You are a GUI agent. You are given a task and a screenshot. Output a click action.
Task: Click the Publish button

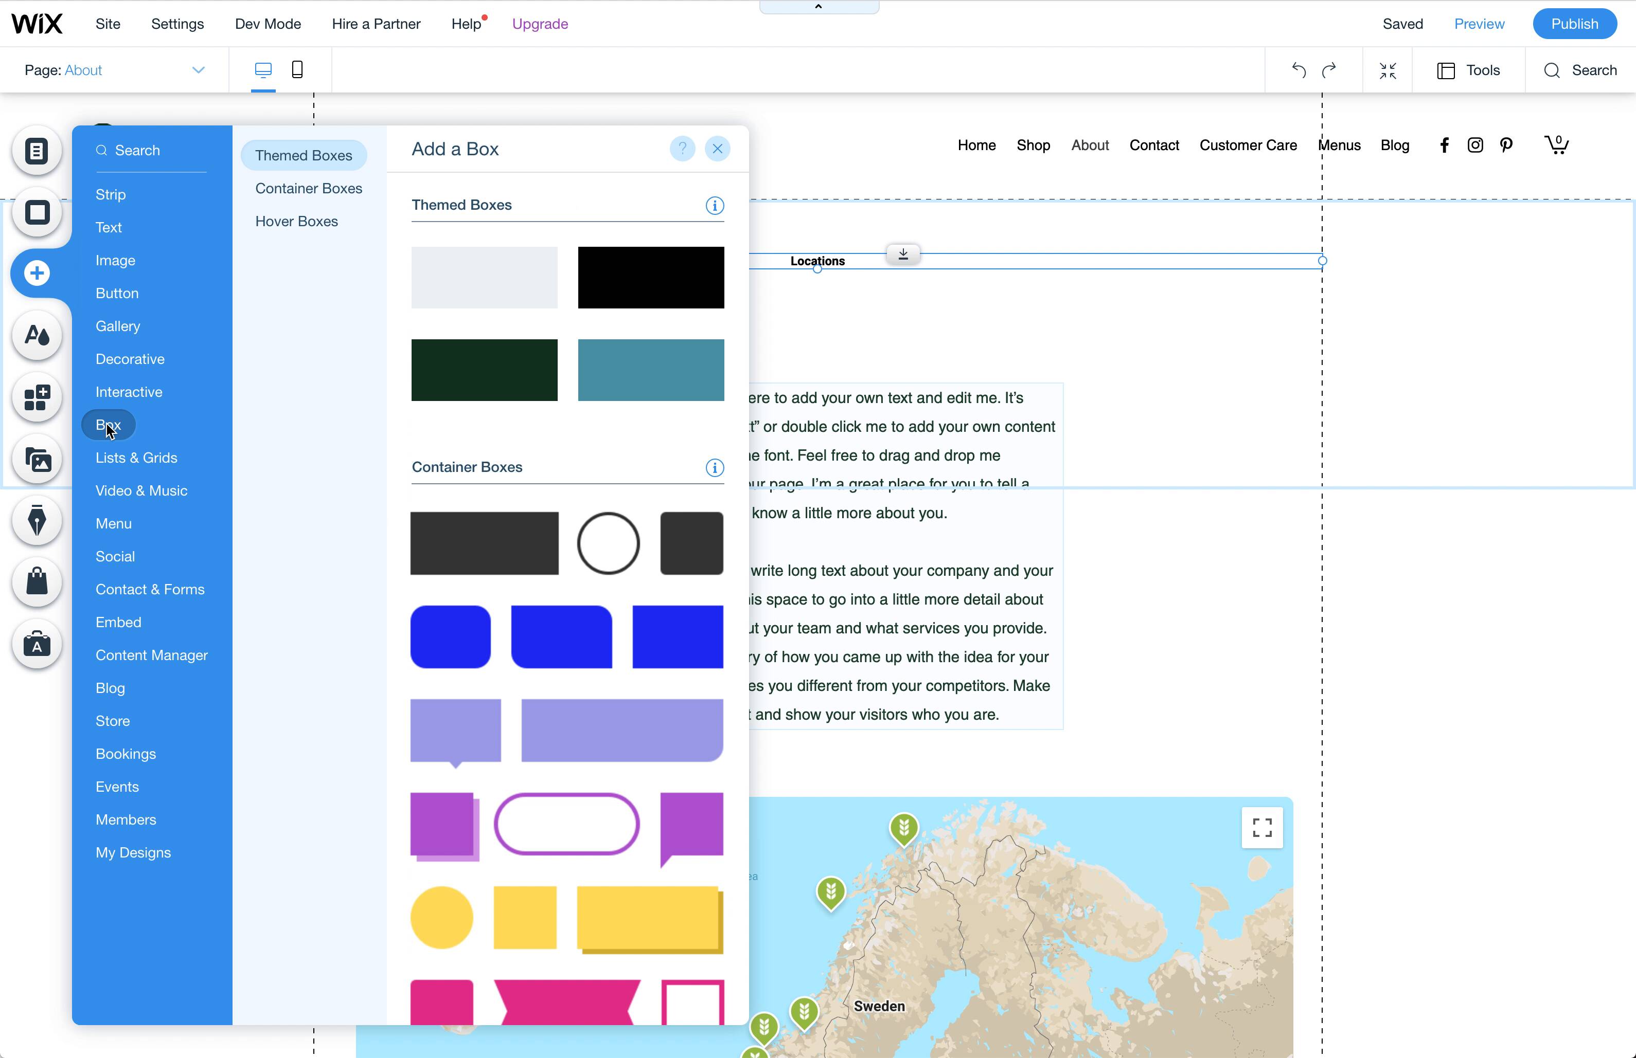[x=1573, y=24]
